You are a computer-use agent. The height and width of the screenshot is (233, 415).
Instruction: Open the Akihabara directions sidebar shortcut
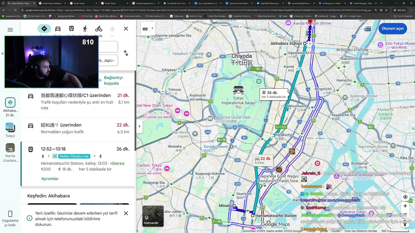pyautogui.click(x=10, y=107)
